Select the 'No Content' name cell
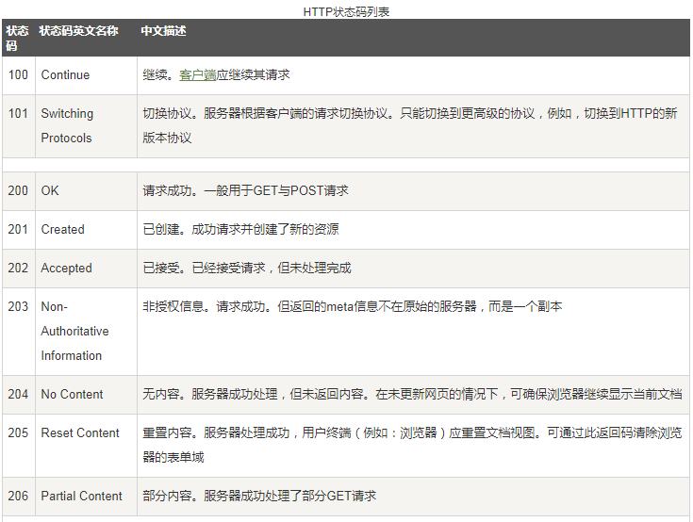693x522 pixels. click(86, 395)
